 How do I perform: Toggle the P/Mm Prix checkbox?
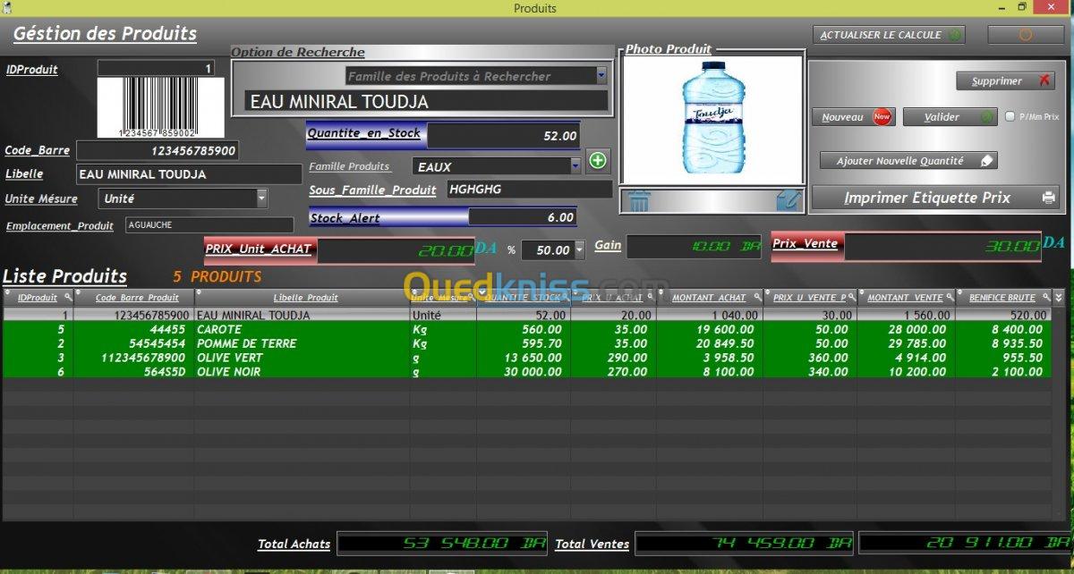(1010, 116)
